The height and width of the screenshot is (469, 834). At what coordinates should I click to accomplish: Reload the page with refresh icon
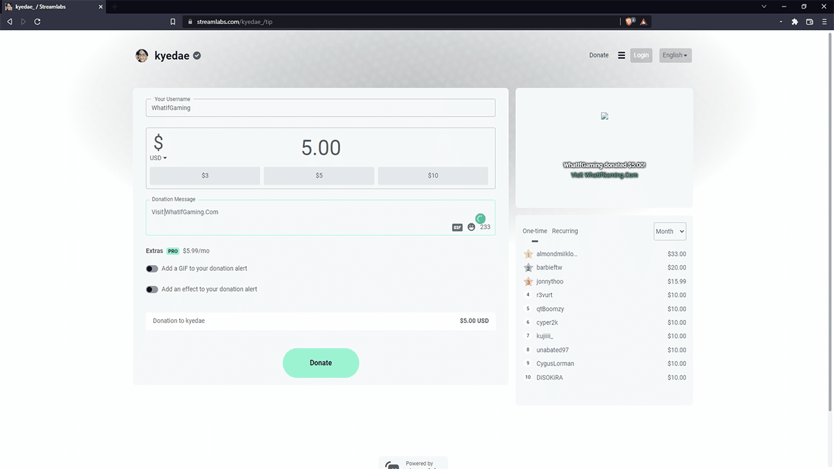click(37, 21)
